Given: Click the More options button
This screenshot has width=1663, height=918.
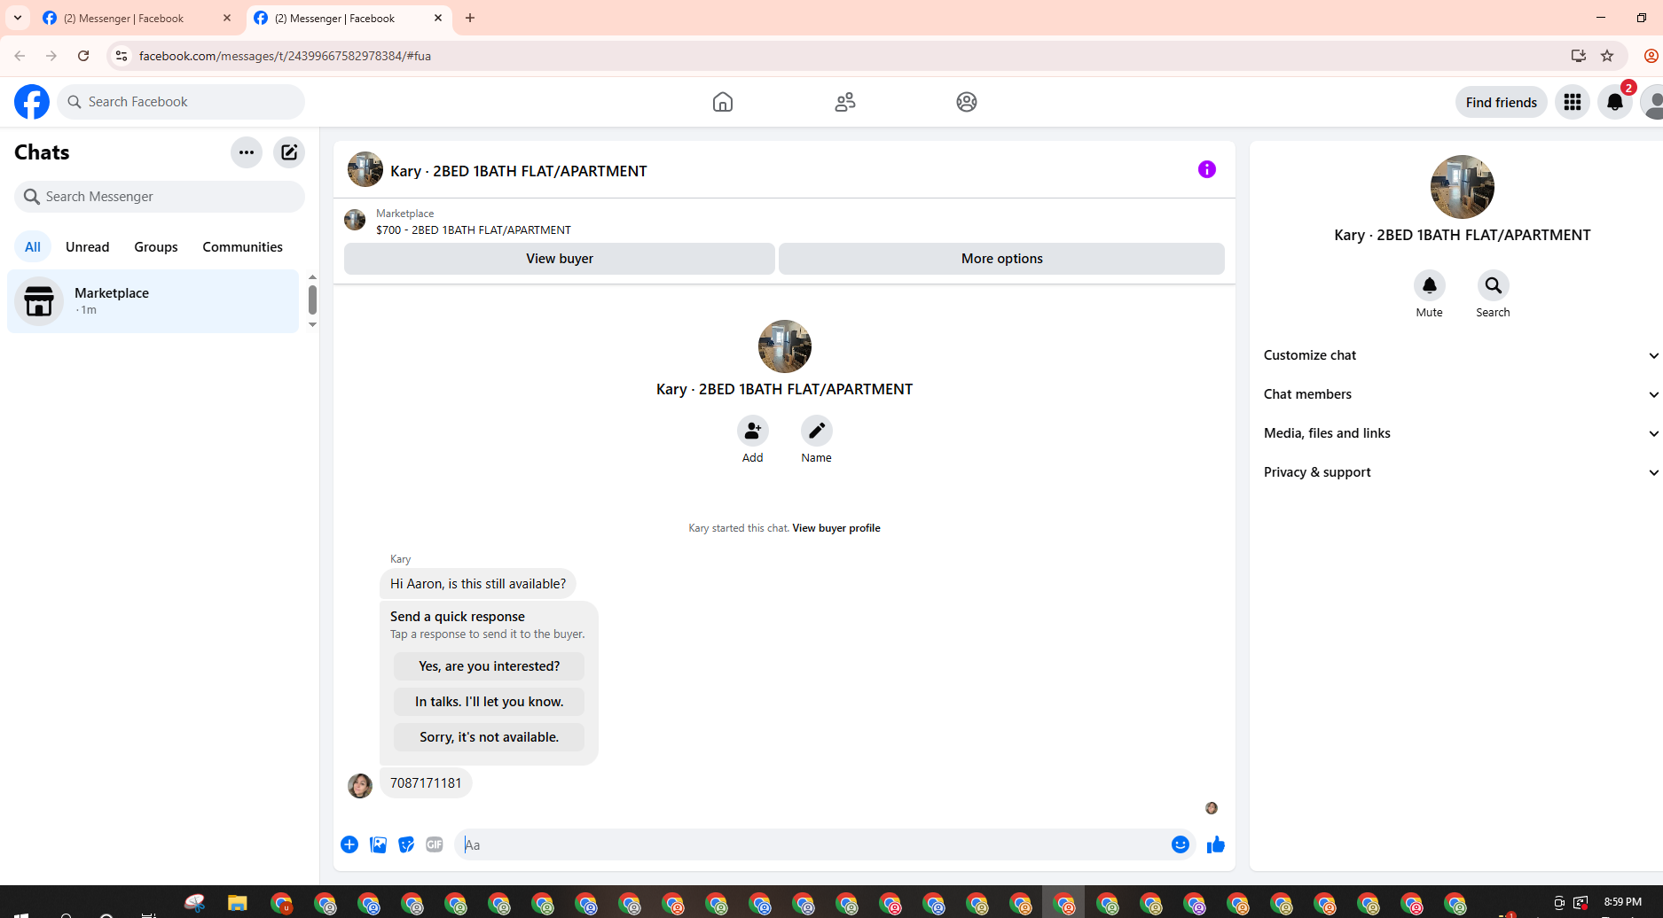Looking at the screenshot, I should click(1002, 259).
